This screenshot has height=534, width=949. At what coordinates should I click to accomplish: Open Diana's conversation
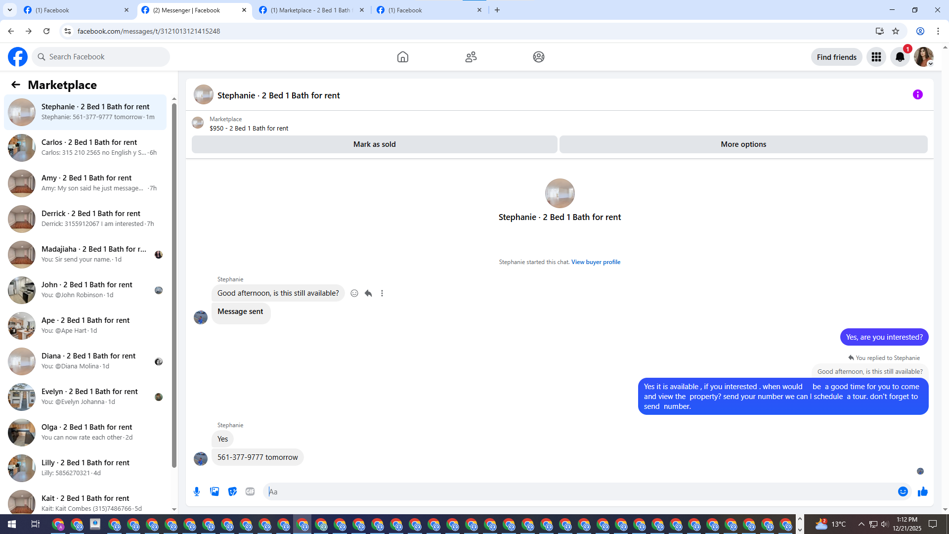click(86, 361)
